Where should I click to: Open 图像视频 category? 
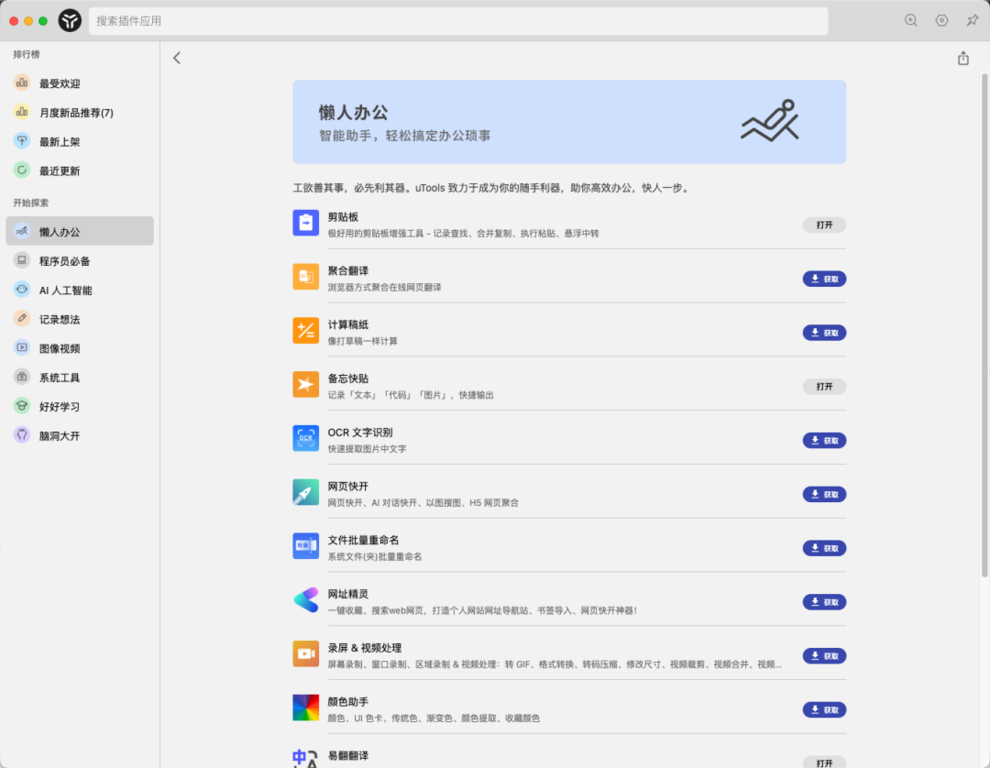point(80,348)
